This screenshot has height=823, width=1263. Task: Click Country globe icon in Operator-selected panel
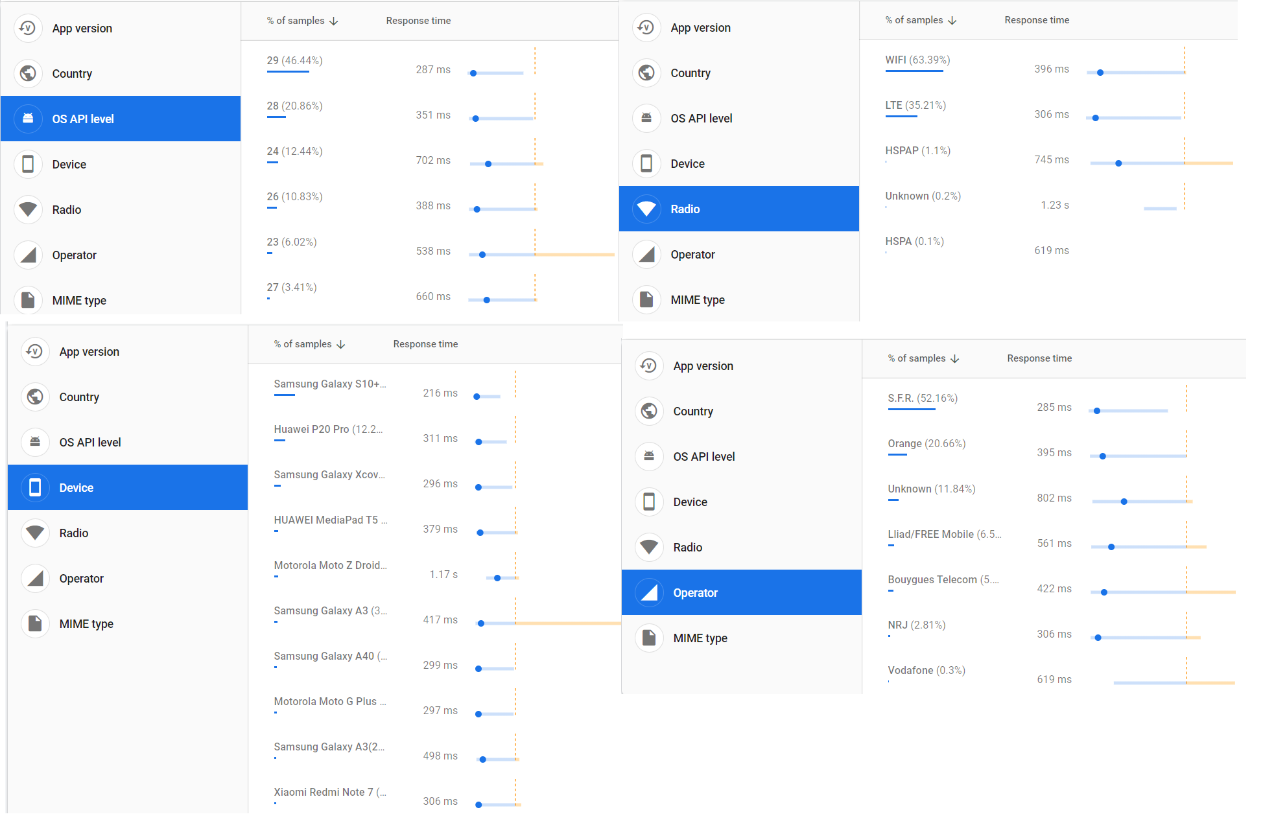pyautogui.click(x=649, y=411)
